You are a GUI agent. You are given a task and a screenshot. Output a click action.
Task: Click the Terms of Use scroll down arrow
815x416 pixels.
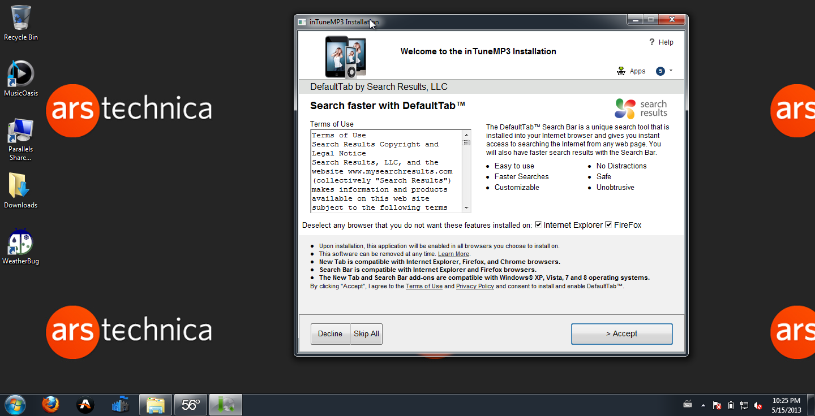pos(467,208)
